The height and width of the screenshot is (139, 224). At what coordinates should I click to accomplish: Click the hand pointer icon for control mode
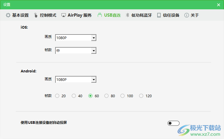coord(36,15)
